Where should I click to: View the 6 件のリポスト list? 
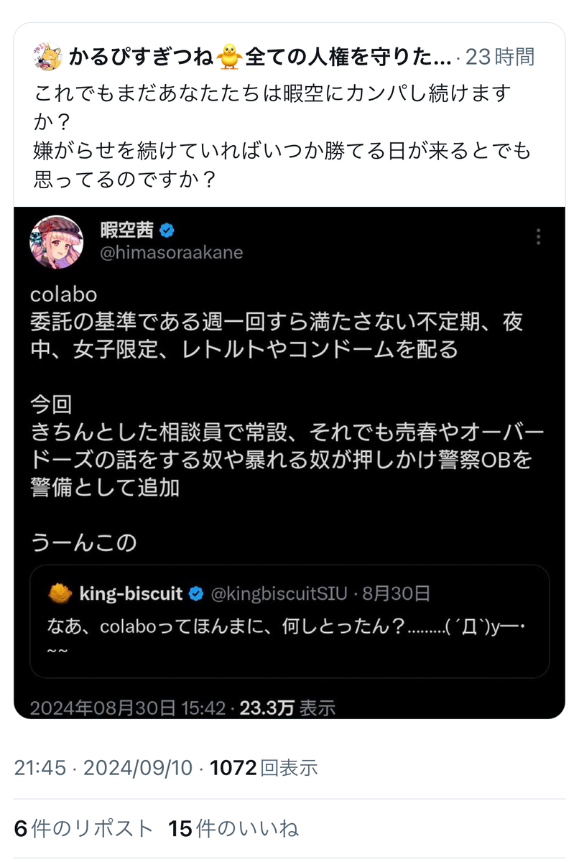(x=83, y=828)
